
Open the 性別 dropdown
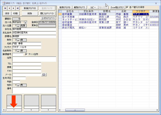coord(18,85)
